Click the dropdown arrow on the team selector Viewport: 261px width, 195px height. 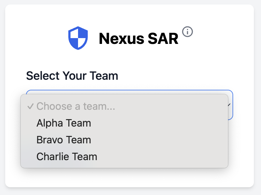[x=229, y=105]
